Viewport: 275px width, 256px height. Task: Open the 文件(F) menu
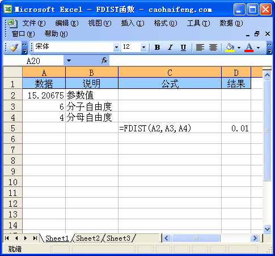point(34,23)
